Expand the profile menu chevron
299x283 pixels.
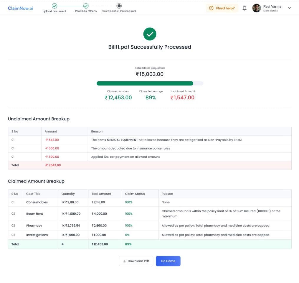pyautogui.click(x=289, y=8)
